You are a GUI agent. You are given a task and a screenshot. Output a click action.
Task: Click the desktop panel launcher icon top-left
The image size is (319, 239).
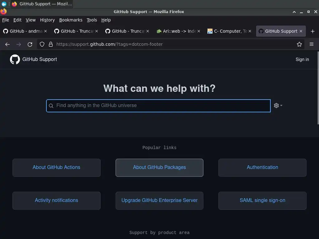[x=4, y=4]
